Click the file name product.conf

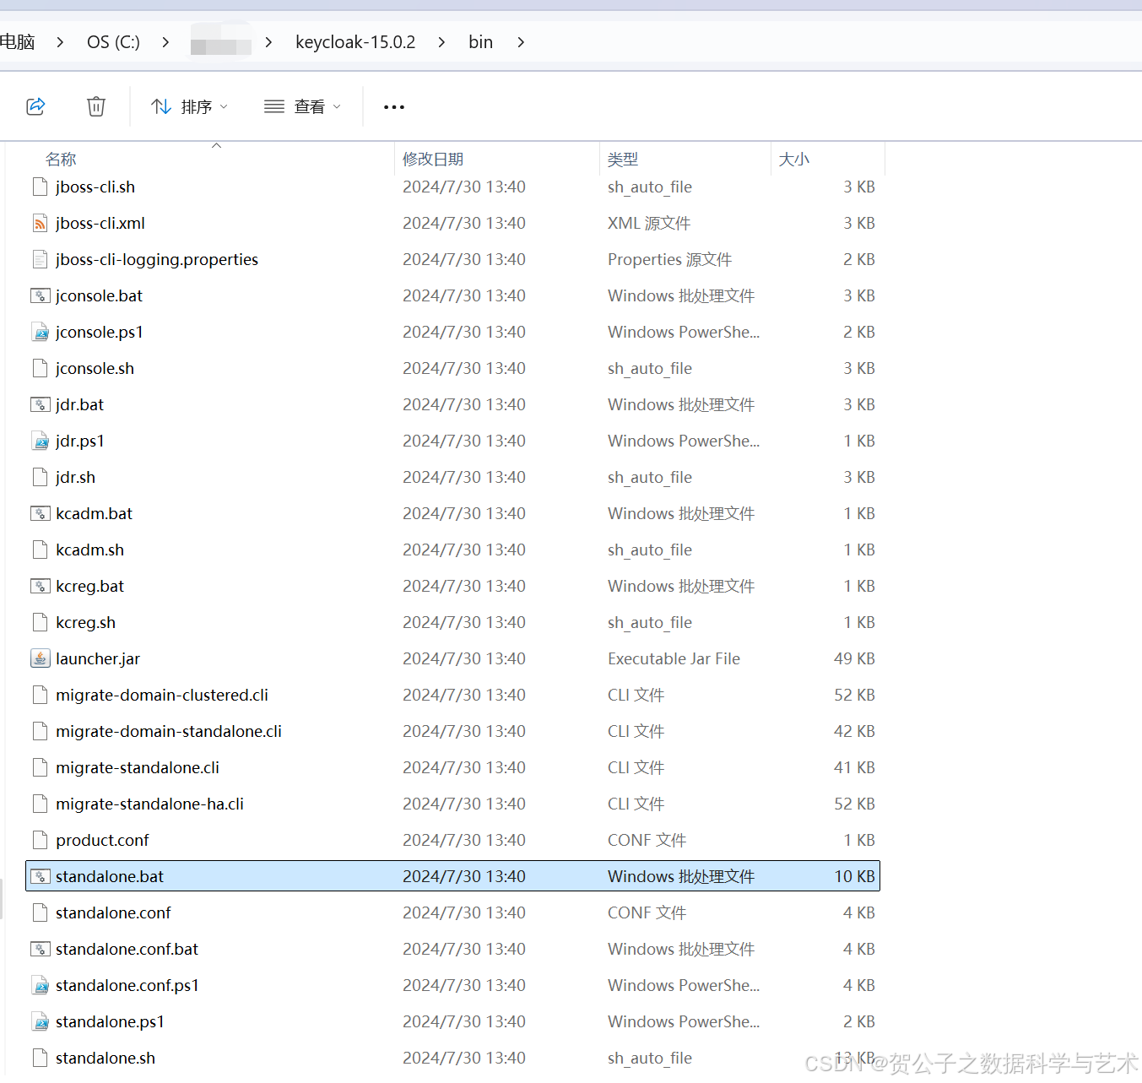(x=102, y=840)
